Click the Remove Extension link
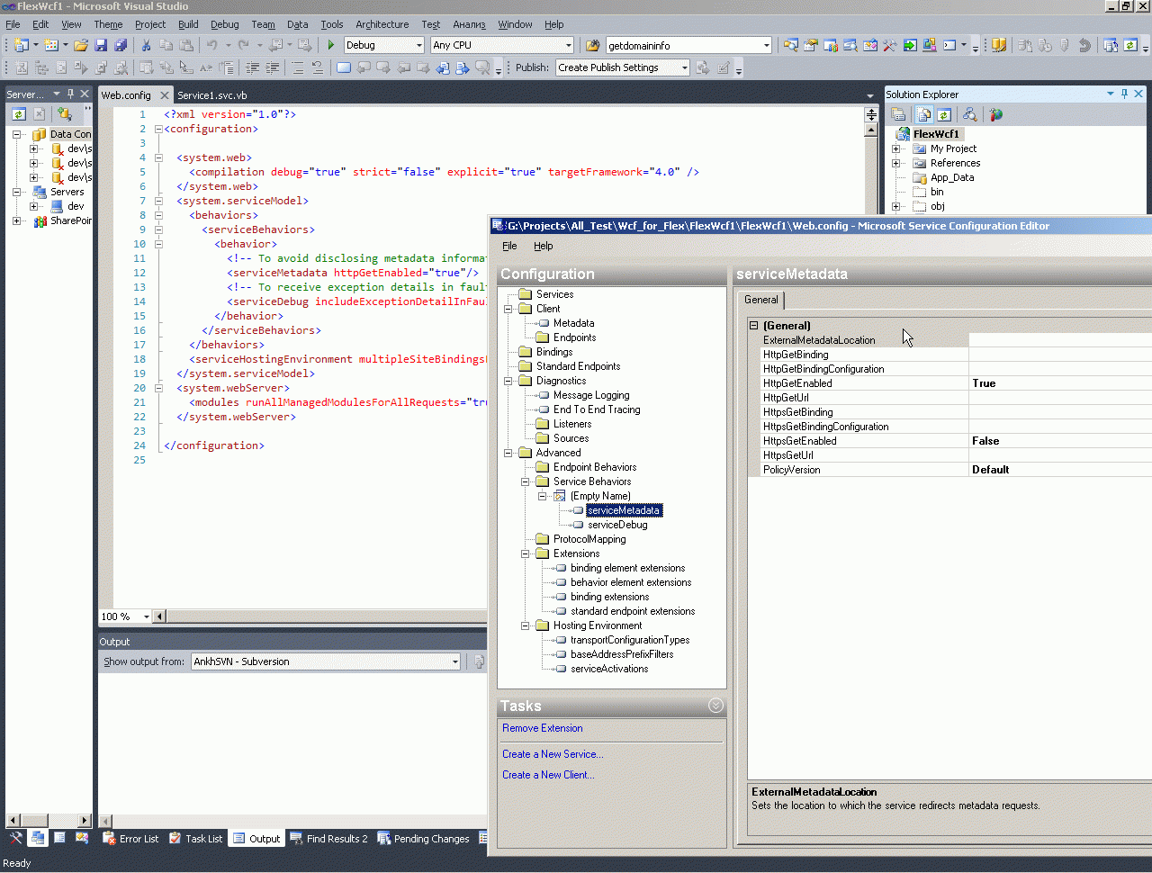The image size is (1152, 873). [542, 728]
